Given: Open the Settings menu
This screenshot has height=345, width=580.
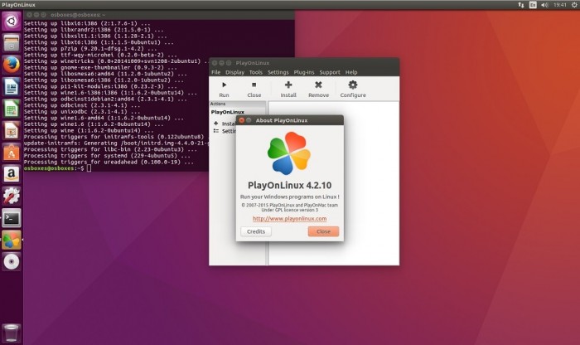Looking at the screenshot, I should (x=278, y=72).
